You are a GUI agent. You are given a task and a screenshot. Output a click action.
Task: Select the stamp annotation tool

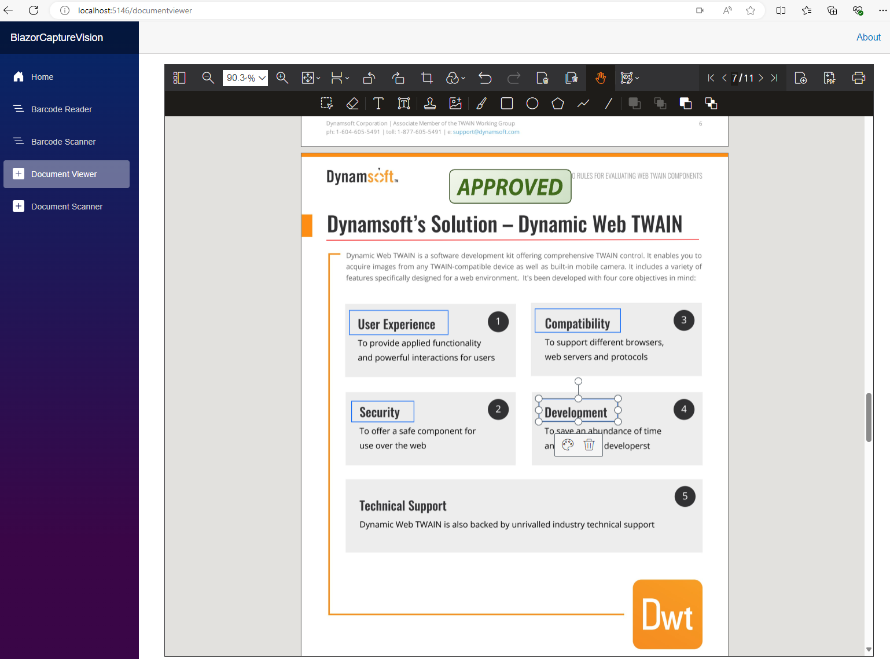(430, 104)
